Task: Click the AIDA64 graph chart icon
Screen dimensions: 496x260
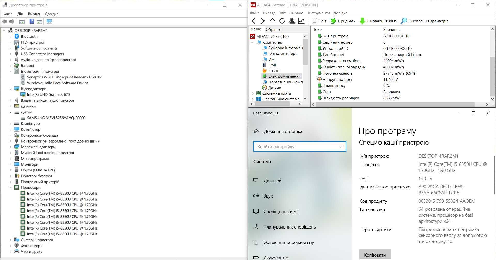Action: tap(301, 21)
